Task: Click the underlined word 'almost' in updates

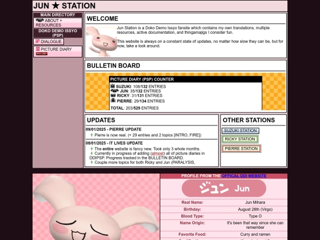Action: tap(158, 153)
